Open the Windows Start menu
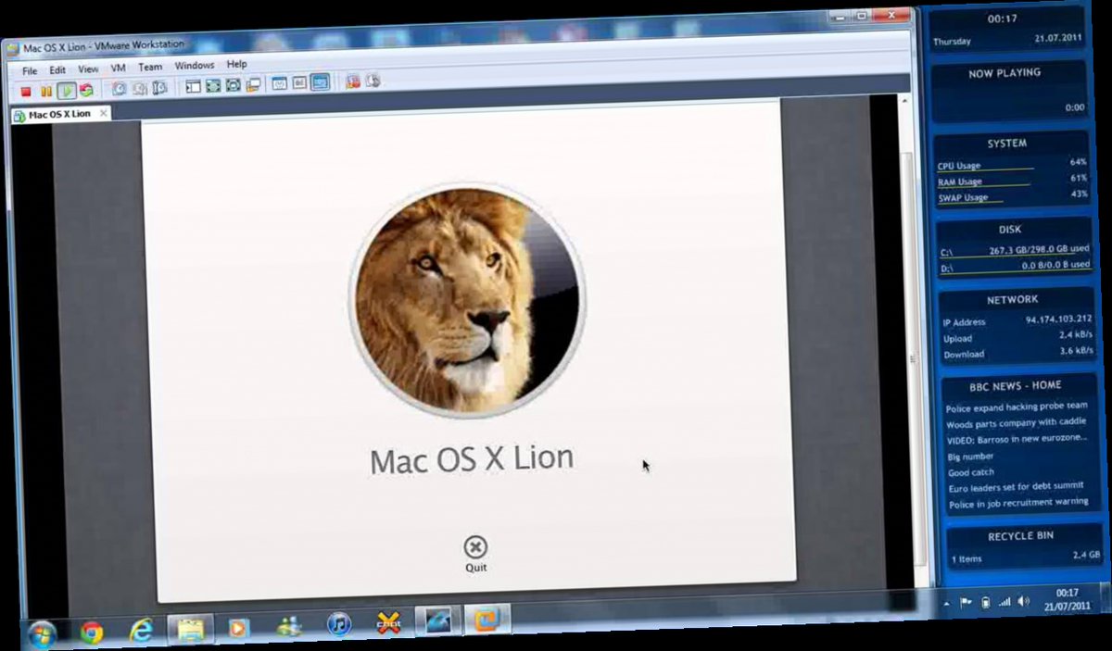1112x651 pixels. click(x=41, y=634)
